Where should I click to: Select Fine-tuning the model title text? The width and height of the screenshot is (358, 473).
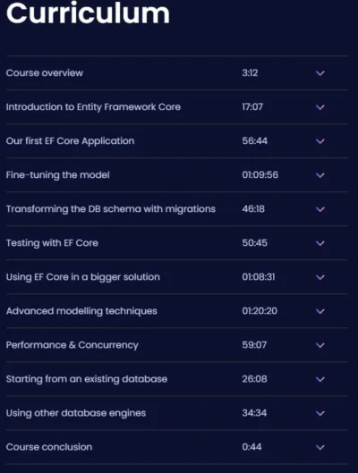point(57,175)
